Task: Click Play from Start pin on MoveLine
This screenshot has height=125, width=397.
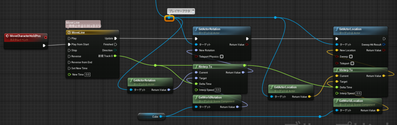Action: point(69,45)
